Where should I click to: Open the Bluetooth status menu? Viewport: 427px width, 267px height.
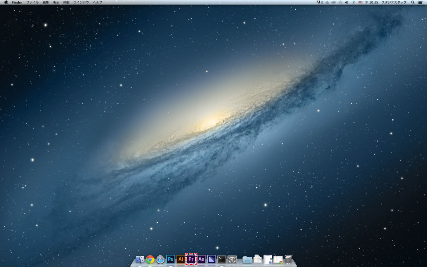coord(354,2)
